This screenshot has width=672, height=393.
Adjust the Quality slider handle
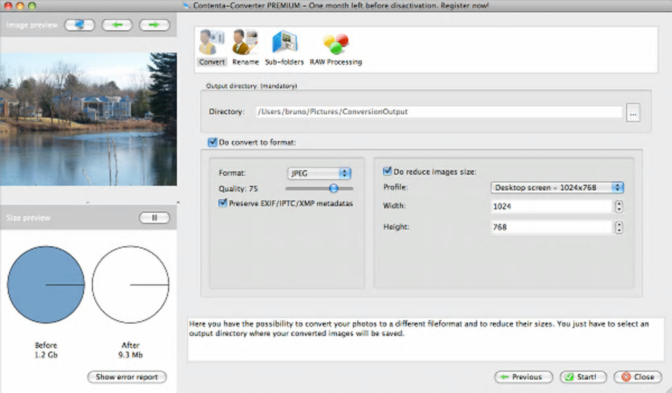(x=333, y=188)
